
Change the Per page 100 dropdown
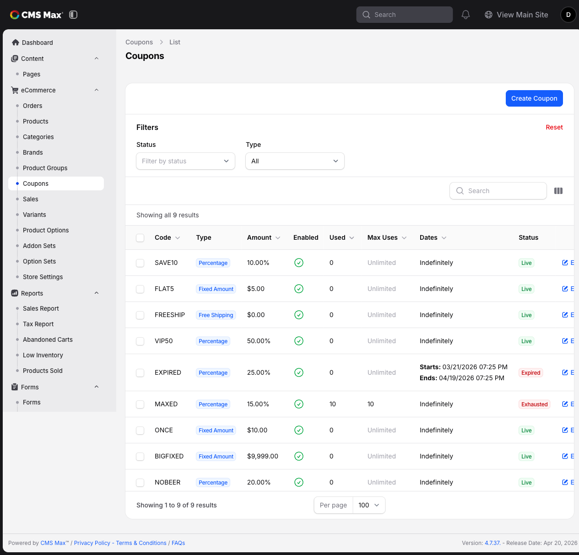(369, 505)
